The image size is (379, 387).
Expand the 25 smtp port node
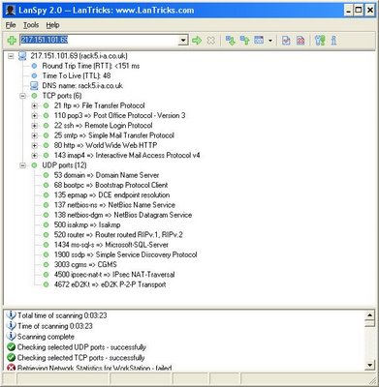(35, 135)
